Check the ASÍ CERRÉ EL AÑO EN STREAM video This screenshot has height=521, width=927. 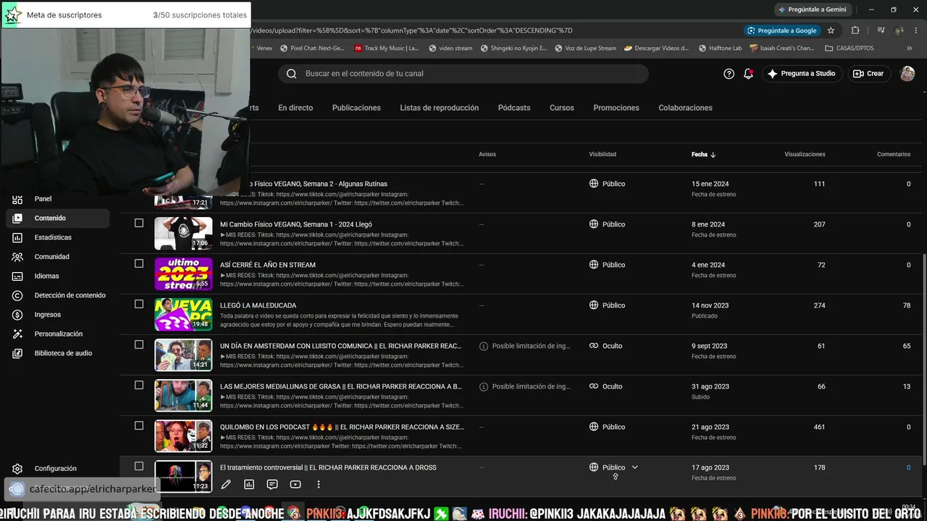tap(139, 263)
